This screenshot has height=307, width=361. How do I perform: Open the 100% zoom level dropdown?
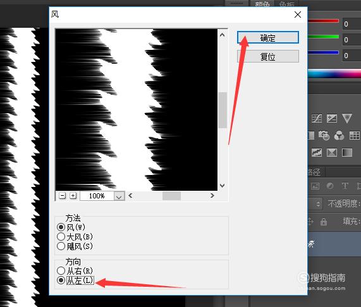[119, 196]
